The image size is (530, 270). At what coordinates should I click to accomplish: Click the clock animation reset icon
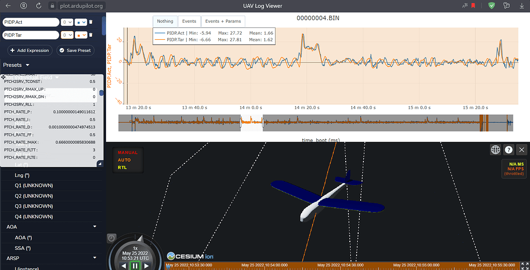point(111,238)
